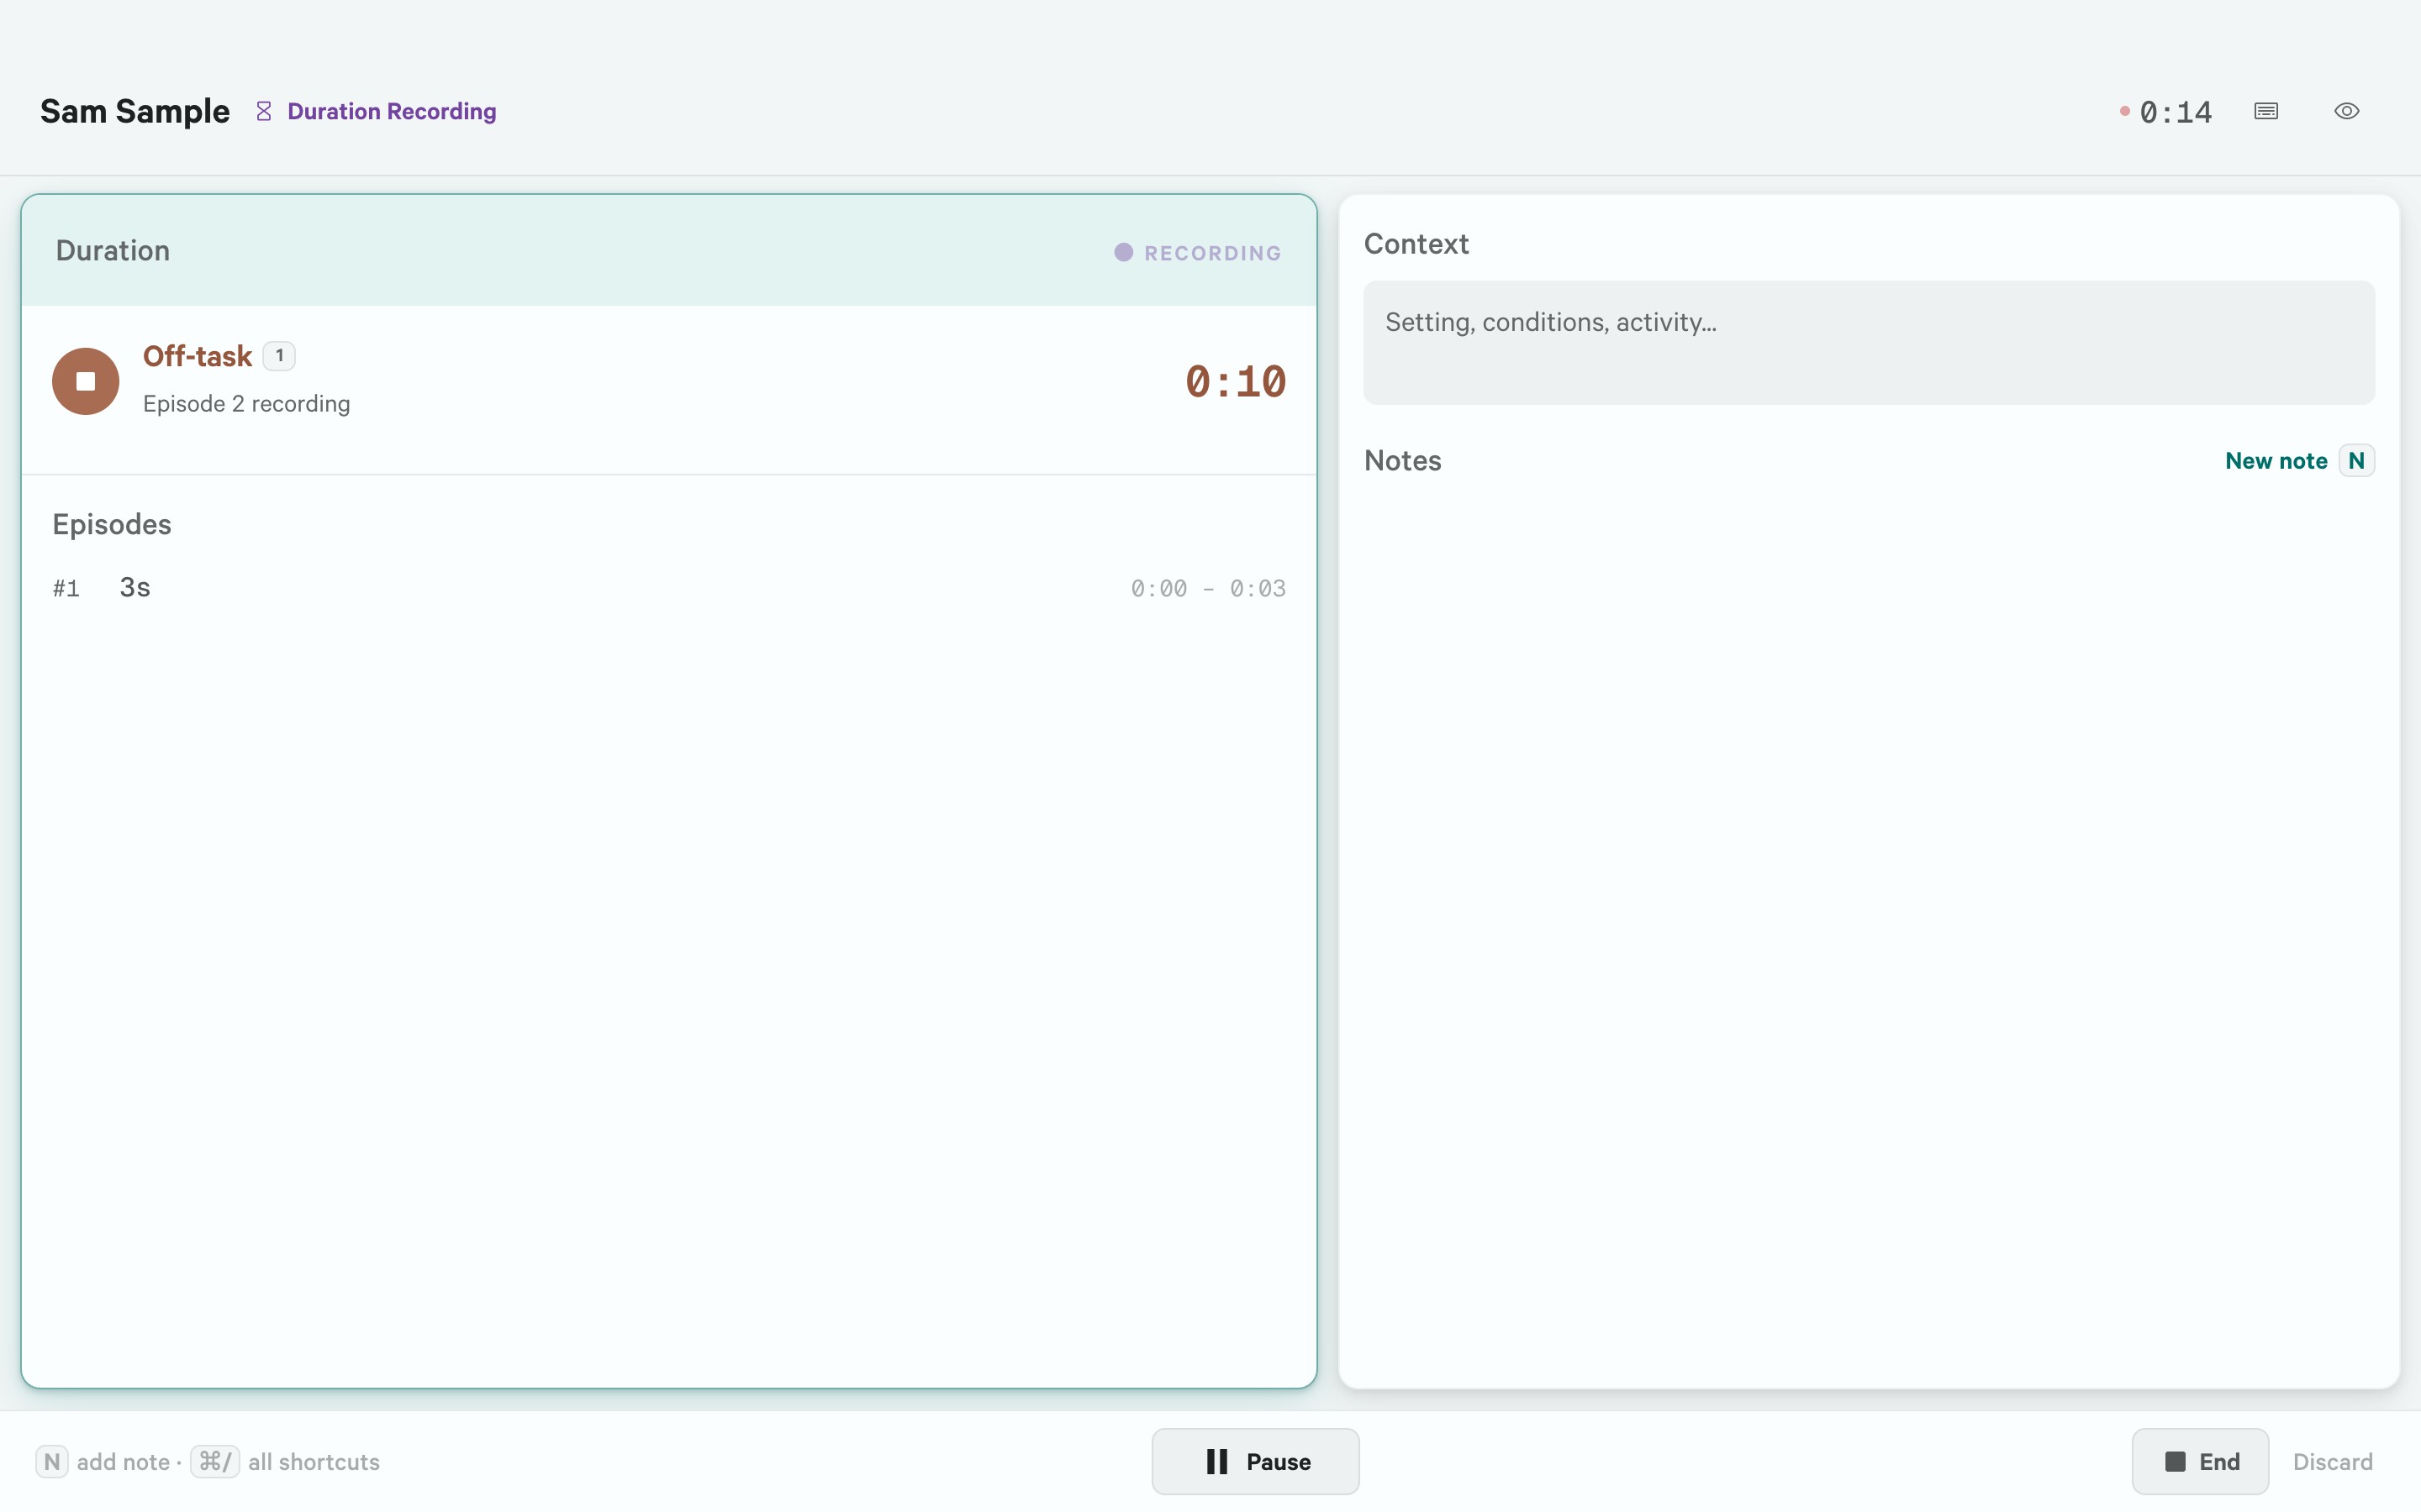Click the N add note shortcut hint
Image resolution: width=2421 pixels, height=1512 pixels.
point(52,1462)
